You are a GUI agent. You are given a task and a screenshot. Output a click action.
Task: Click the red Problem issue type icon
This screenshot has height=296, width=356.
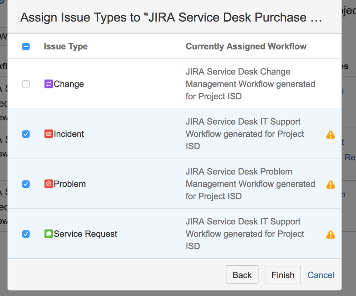click(48, 184)
